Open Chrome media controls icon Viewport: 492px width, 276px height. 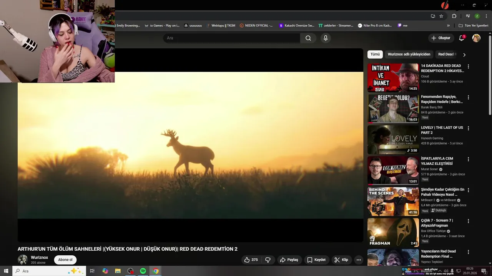(468, 16)
